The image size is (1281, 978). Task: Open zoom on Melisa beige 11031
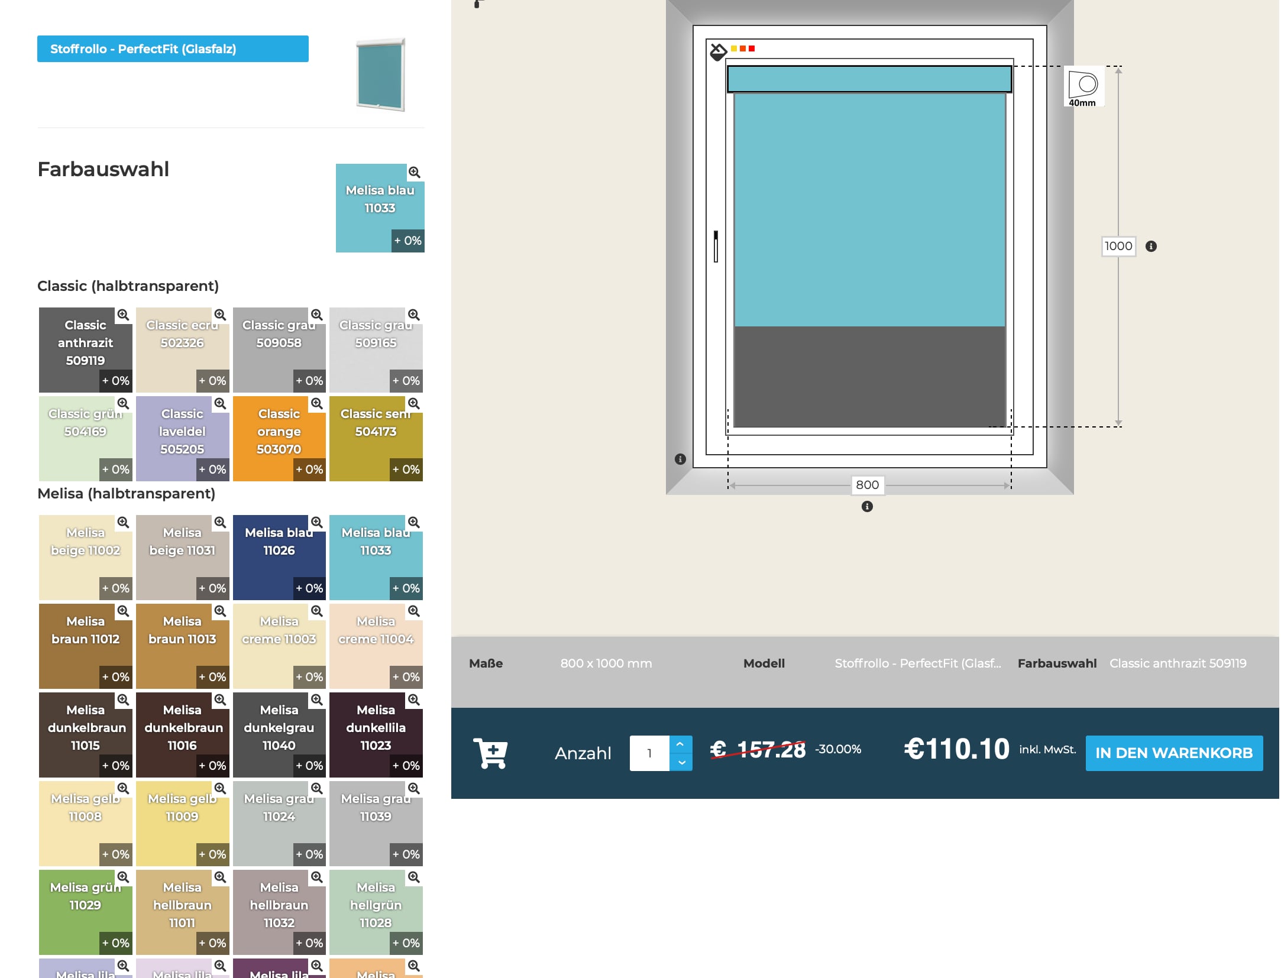220,522
